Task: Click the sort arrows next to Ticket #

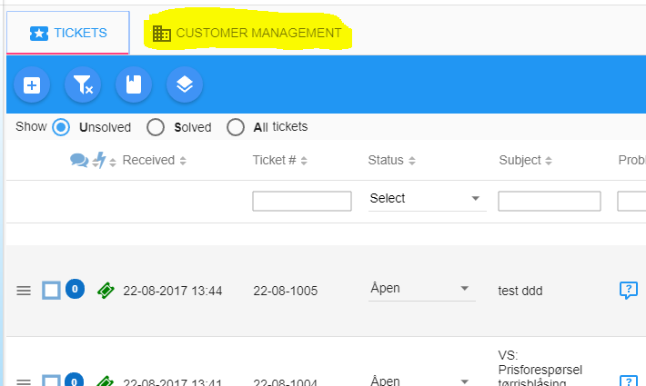Action: (x=304, y=161)
